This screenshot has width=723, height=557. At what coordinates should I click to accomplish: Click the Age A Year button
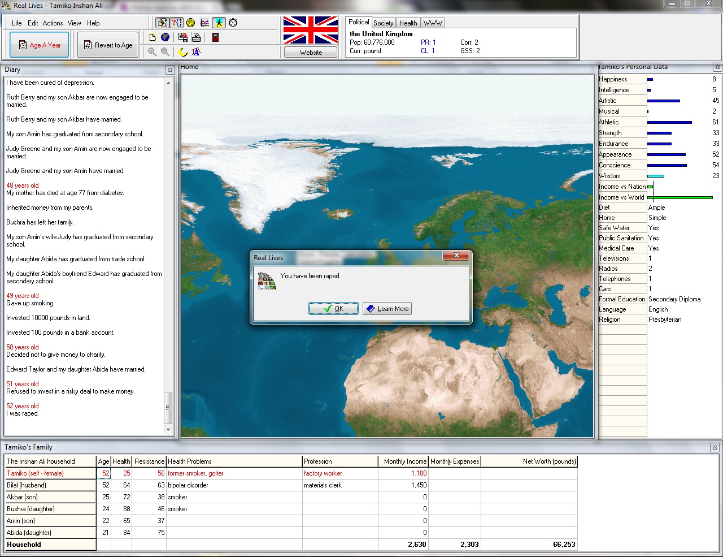click(x=40, y=45)
